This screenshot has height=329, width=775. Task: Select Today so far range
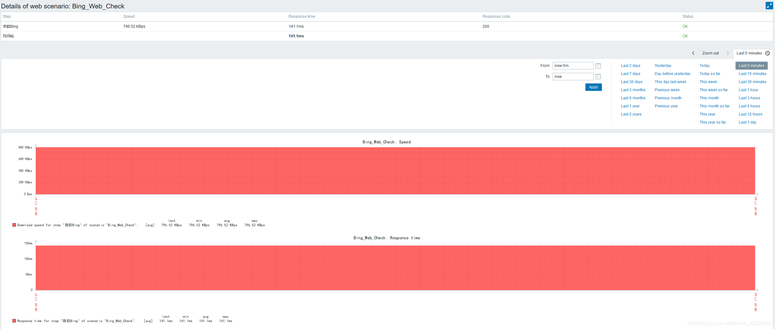point(710,74)
